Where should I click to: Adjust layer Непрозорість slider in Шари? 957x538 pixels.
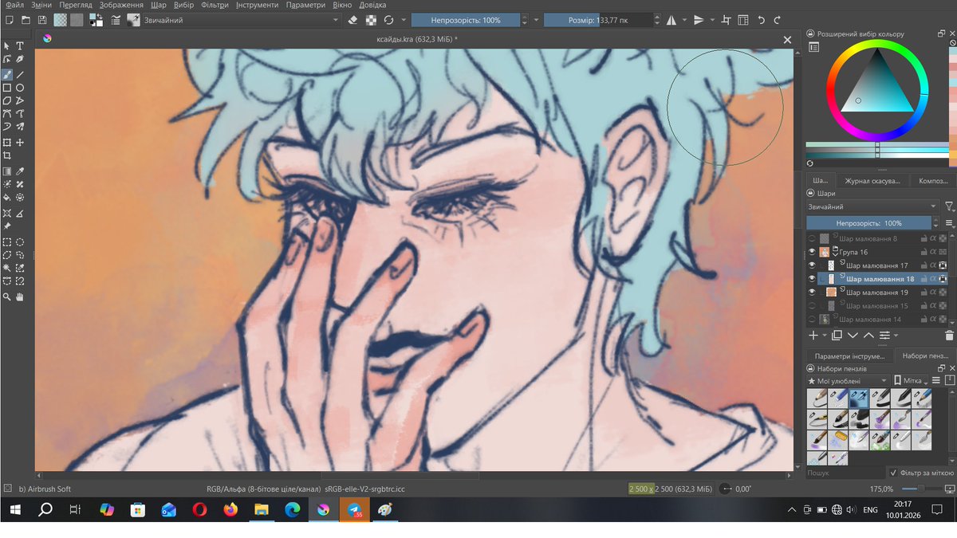(868, 223)
